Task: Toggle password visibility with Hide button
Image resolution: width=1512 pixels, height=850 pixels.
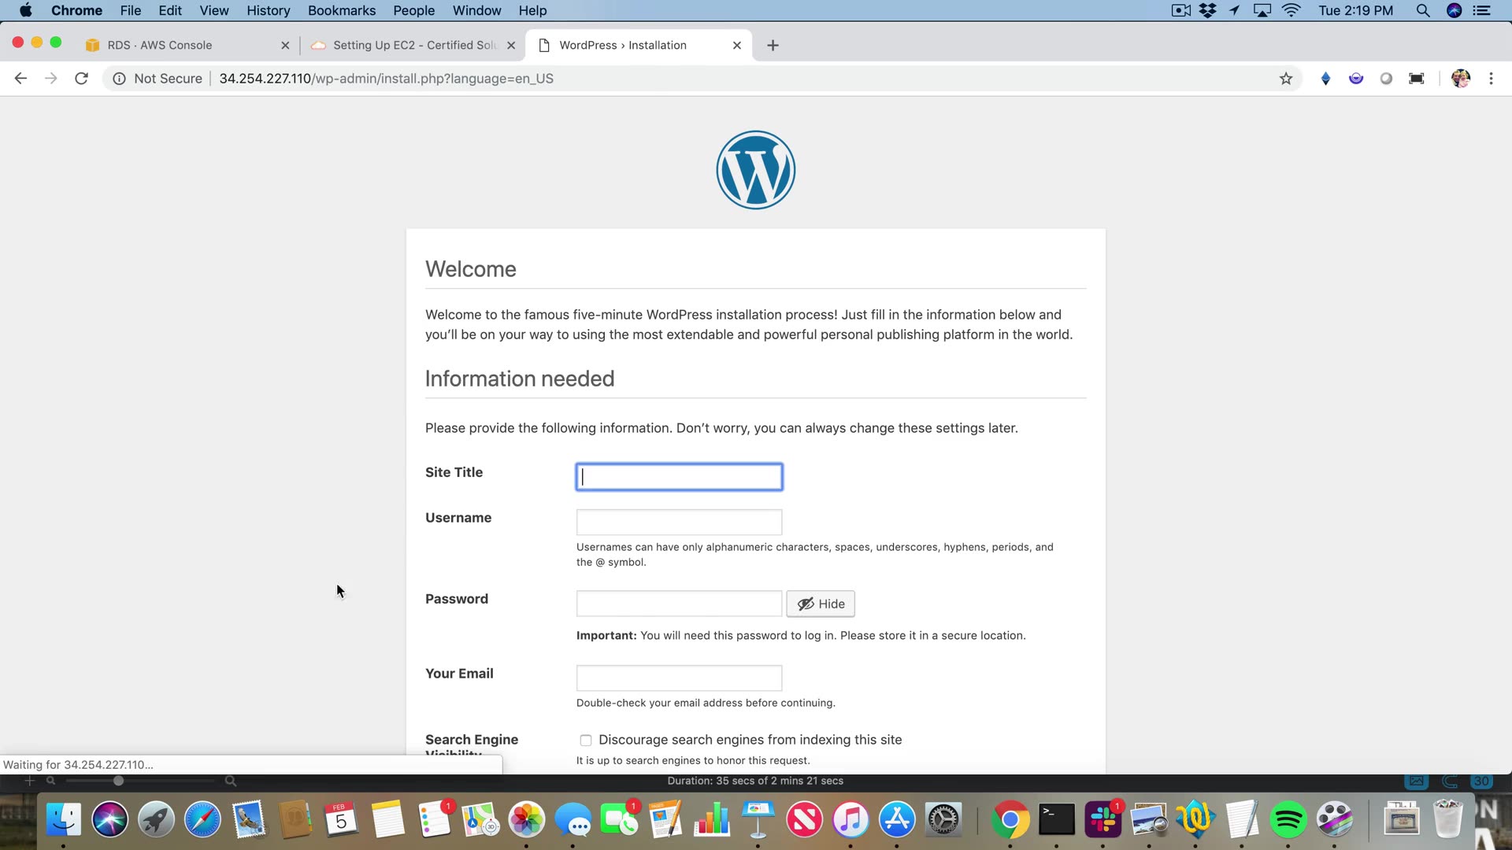Action: [821, 604]
